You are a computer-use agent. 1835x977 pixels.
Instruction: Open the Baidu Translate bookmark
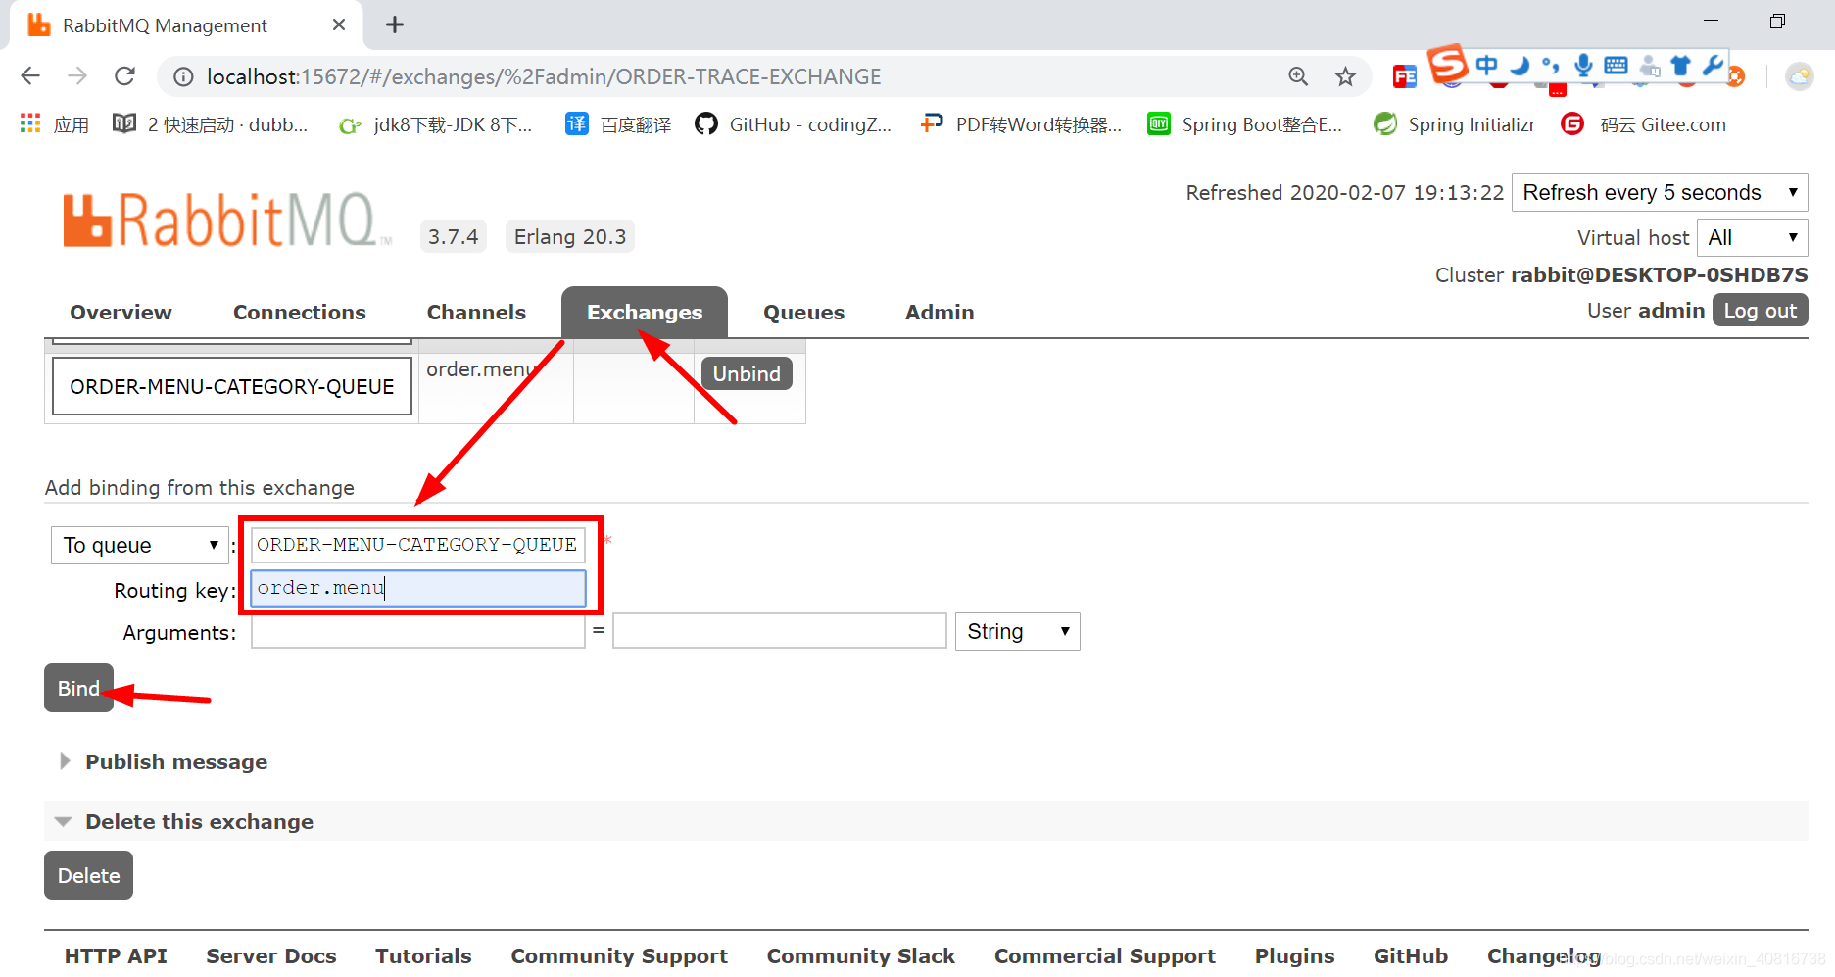pyautogui.click(x=619, y=124)
